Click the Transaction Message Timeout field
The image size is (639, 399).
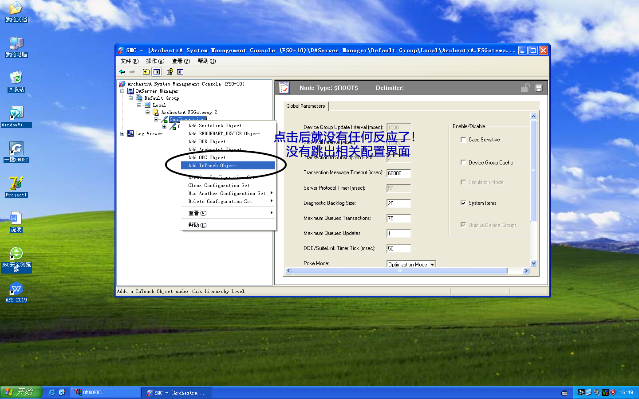pyautogui.click(x=399, y=173)
